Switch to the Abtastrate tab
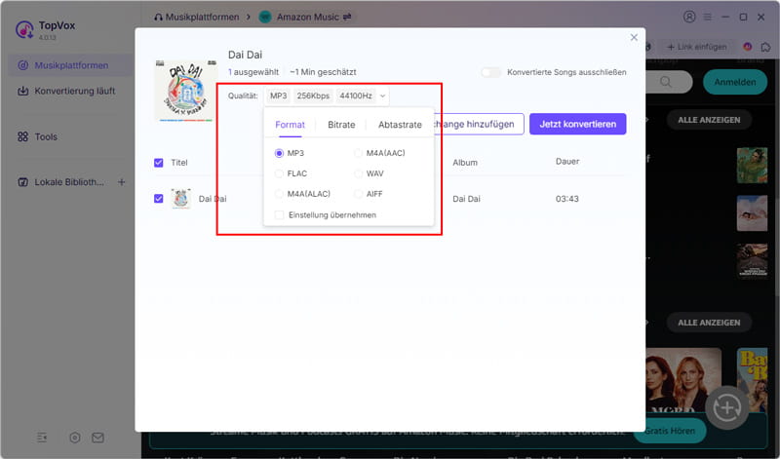The height and width of the screenshot is (459, 780). [400, 125]
